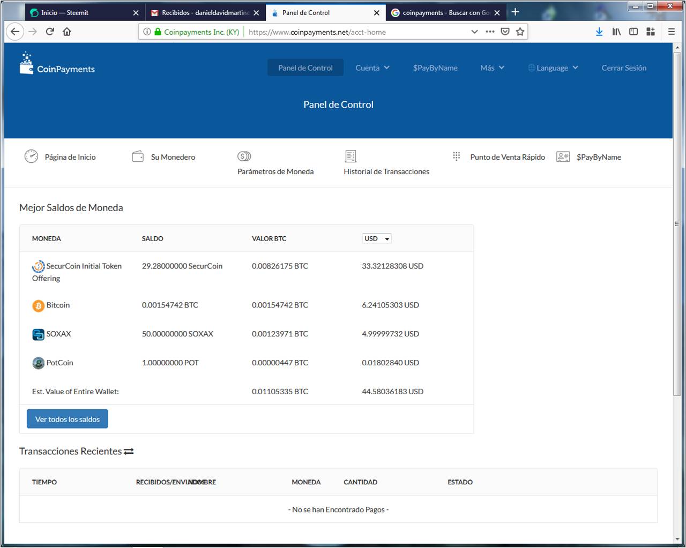Show site information icon in address bar
This screenshot has height=548, width=686.
(147, 32)
